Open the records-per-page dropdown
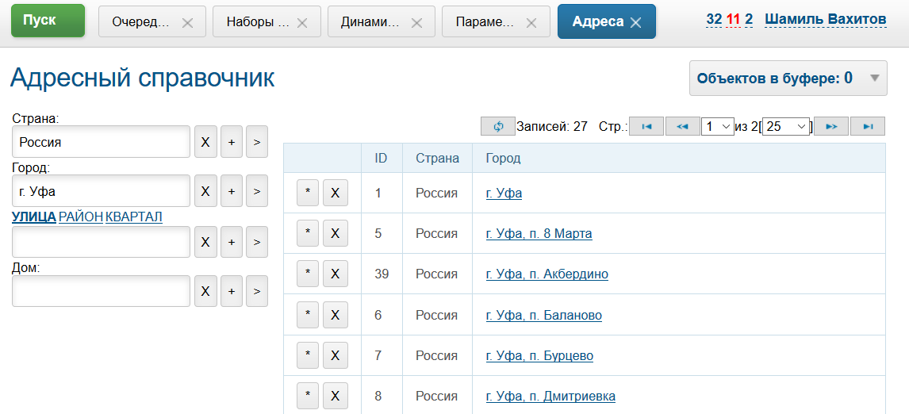This screenshot has height=414, width=909. click(x=785, y=126)
